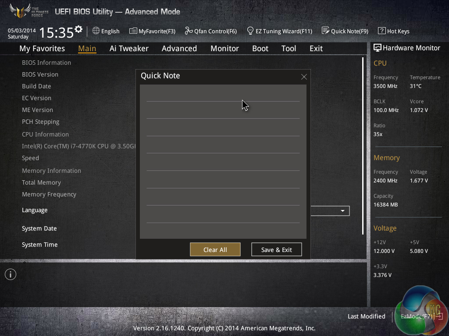The height and width of the screenshot is (336, 449).
Task: Click the EC Version row
Action: 37,98
